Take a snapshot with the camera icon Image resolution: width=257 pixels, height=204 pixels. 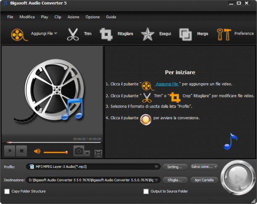coord(79,151)
